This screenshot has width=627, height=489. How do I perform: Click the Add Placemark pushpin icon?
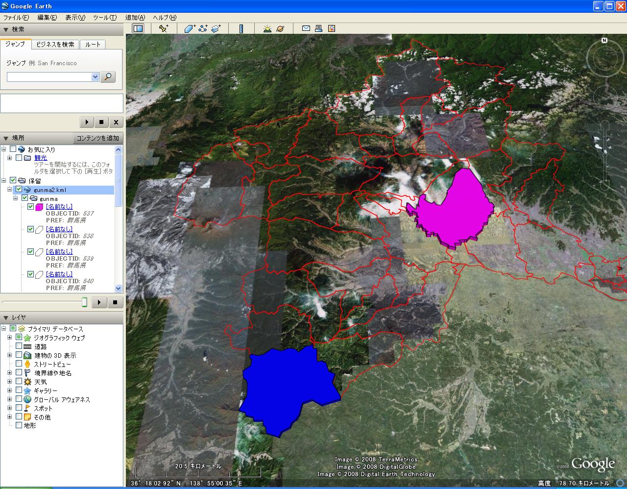[x=164, y=28]
